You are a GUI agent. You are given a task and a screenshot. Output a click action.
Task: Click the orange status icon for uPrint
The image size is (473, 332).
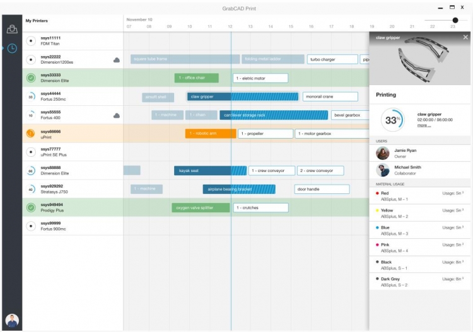[x=31, y=134]
